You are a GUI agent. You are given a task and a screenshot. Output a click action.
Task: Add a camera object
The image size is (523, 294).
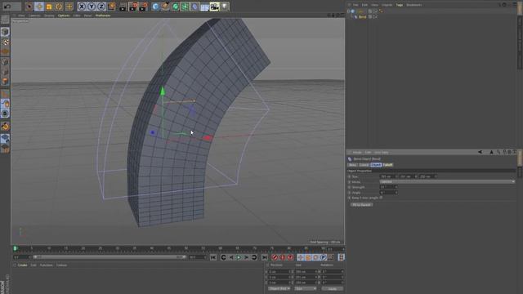(214, 7)
